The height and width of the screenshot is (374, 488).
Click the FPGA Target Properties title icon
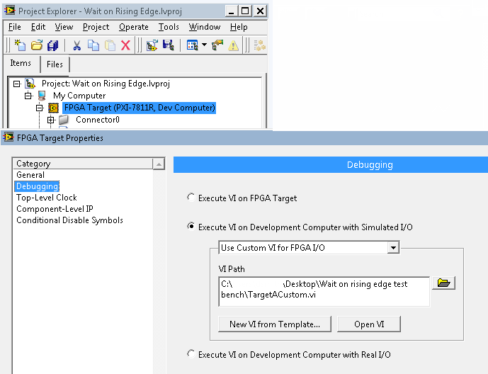pos(8,137)
